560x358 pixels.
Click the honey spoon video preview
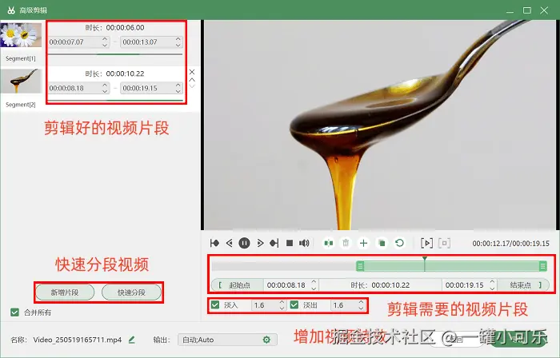[380, 125]
